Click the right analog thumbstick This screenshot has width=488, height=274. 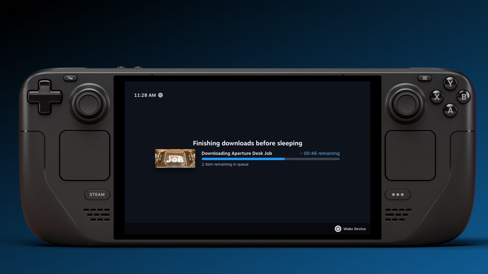point(405,104)
